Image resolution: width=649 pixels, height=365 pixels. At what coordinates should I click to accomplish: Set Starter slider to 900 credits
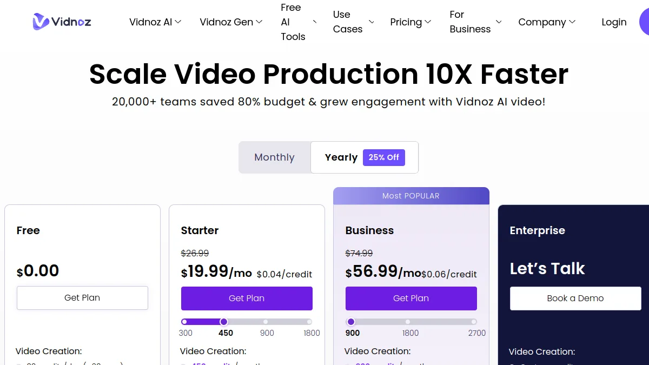click(266, 322)
